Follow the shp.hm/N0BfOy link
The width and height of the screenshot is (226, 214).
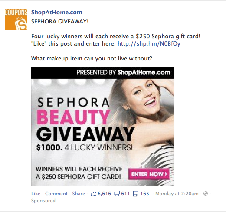click(149, 43)
